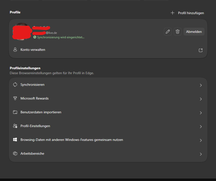This screenshot has width=216, height=181.
Task: Expand the Arbeitsbereiche chevron
Action: (x=201, y=154)
